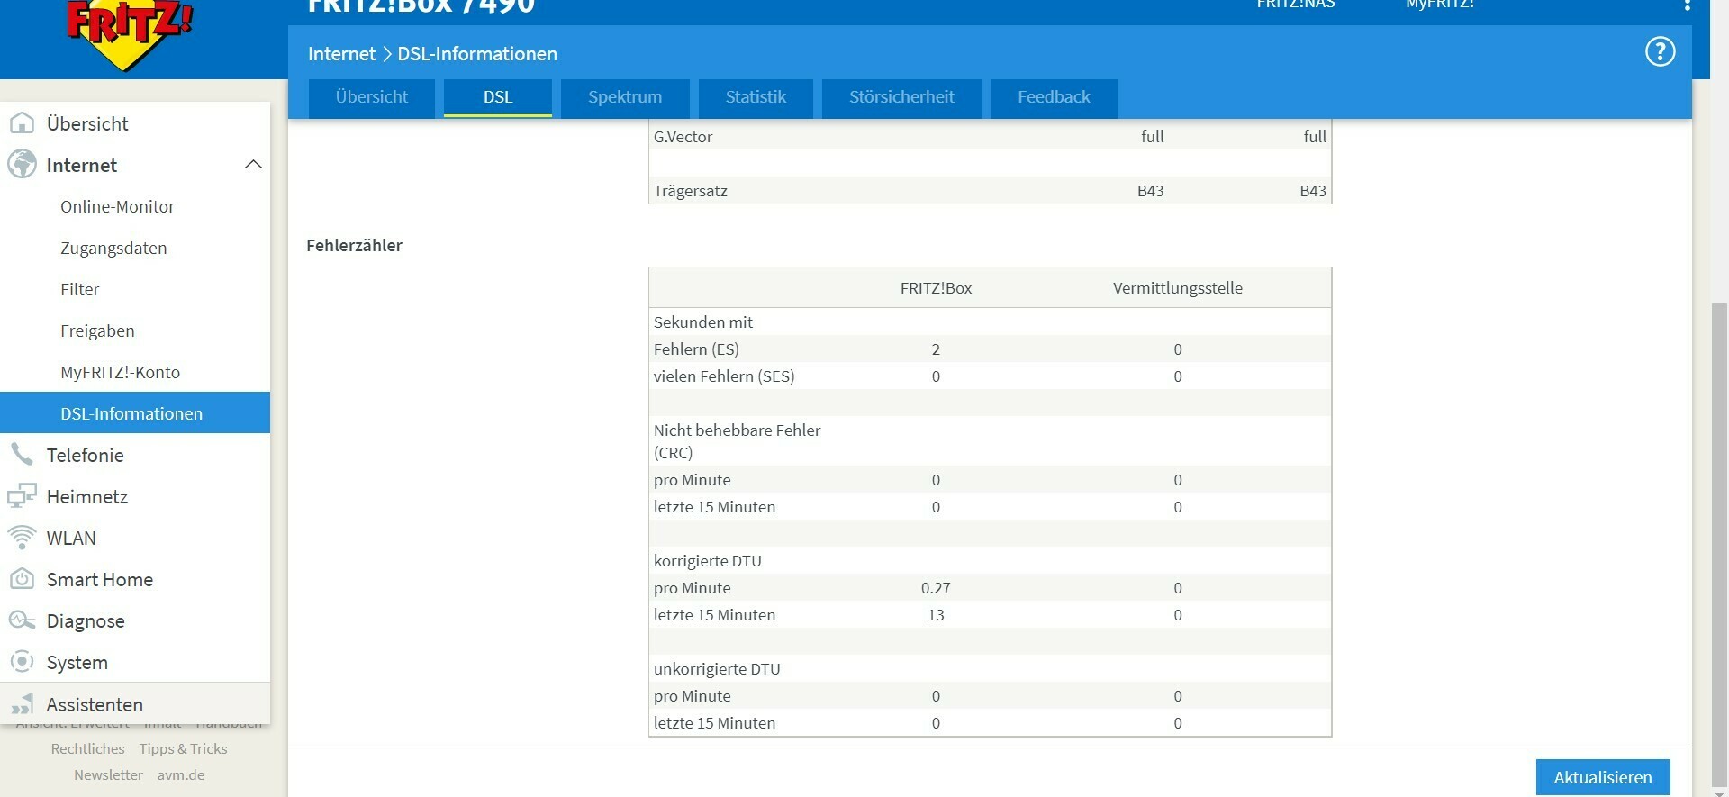The width and height of the screenshot is (1729, 797).
Task: Open the Spektrum tab
Action: [x=624, y=97]
